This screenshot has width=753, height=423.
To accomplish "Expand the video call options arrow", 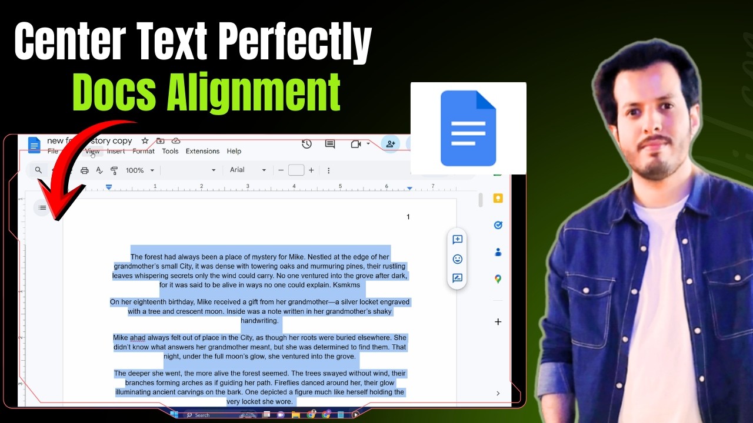I will [x=368, y=144].
